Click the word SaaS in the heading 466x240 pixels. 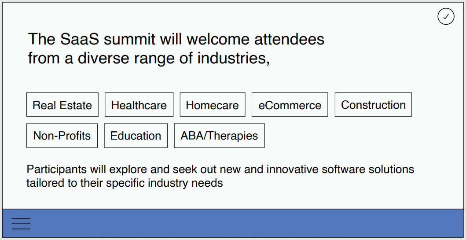(x=79, y=39)
